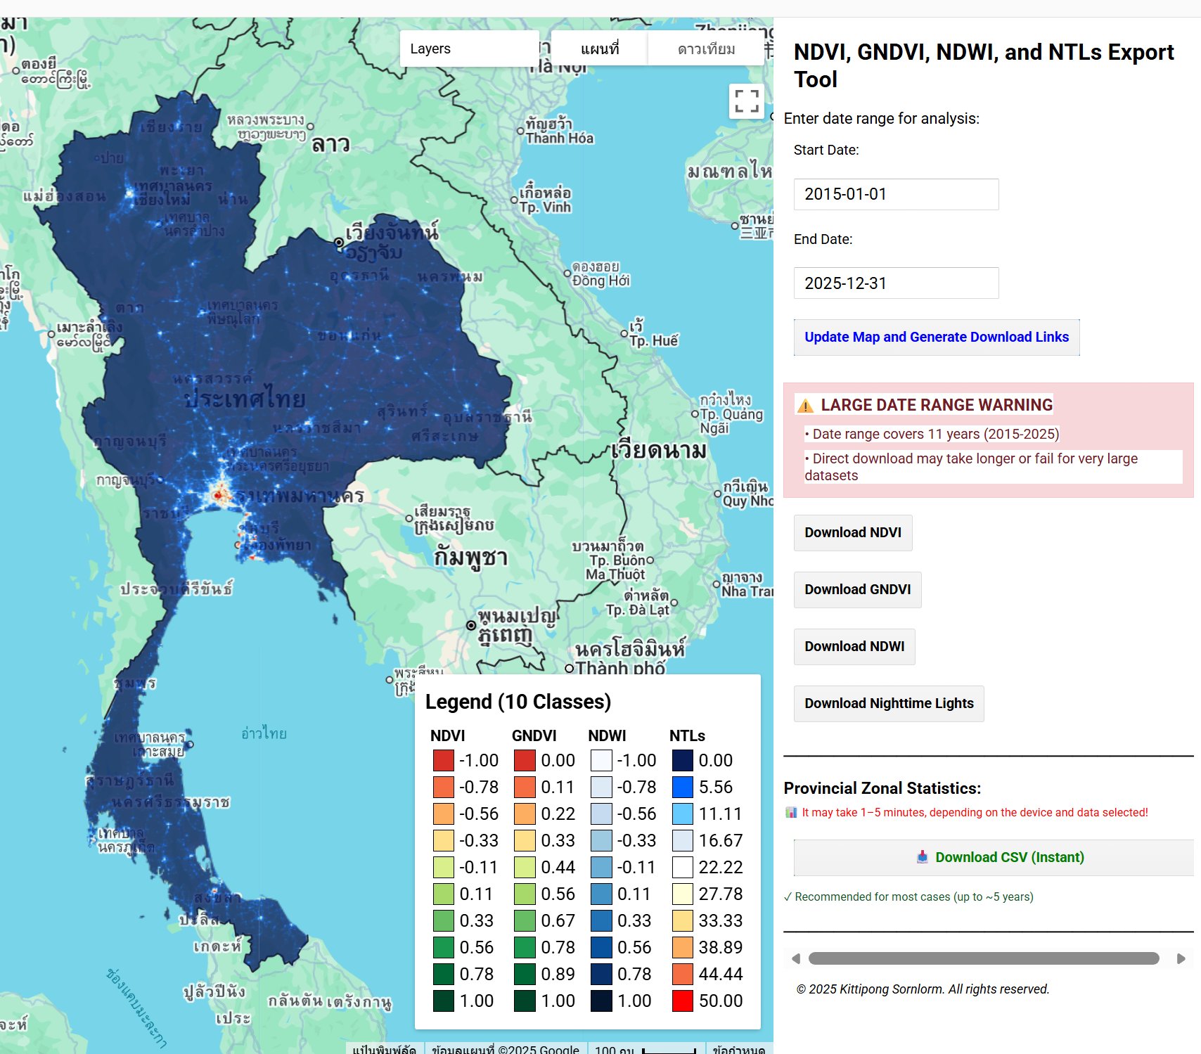Click NTLs 38.89 orange swatch
This screenshot has height=1054, width=1201.
[683, 948]
